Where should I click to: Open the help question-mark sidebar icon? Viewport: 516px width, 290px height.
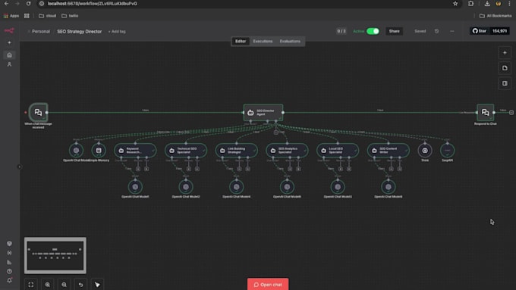[9, 271]
